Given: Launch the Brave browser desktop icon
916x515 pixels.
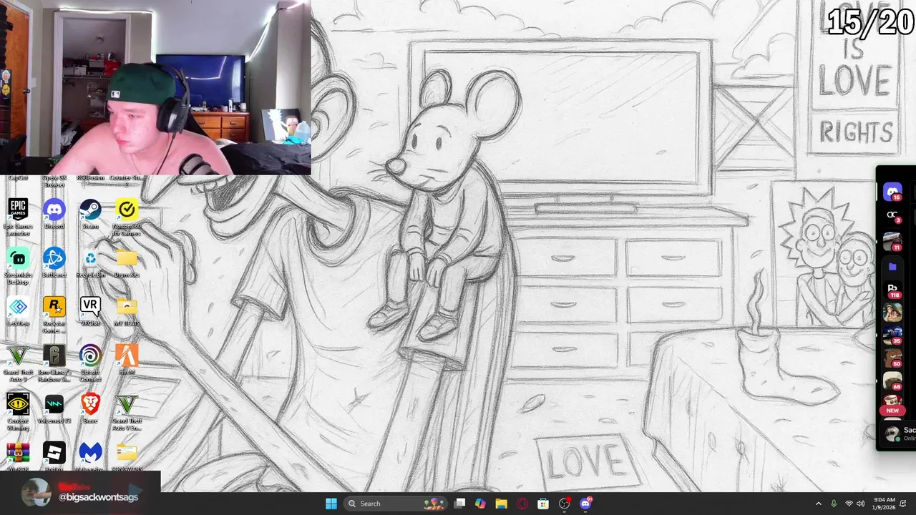Looking at the screenshot, I should point(90,409).
